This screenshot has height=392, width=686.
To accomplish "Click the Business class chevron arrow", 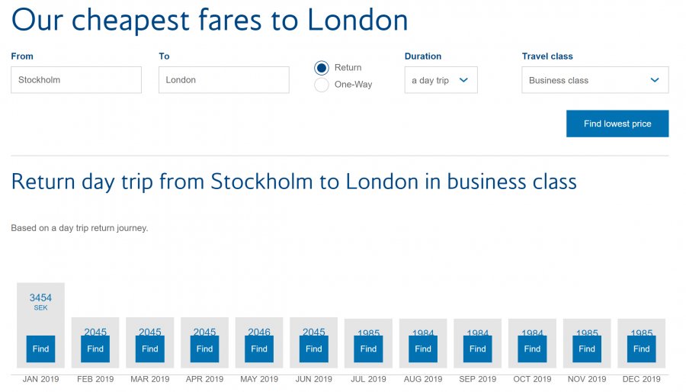I will [x=655, y=80].
